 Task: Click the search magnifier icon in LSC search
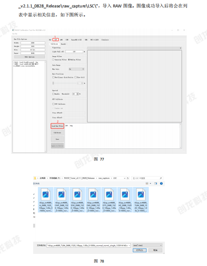pyautogui.click(x=161, y=178)
